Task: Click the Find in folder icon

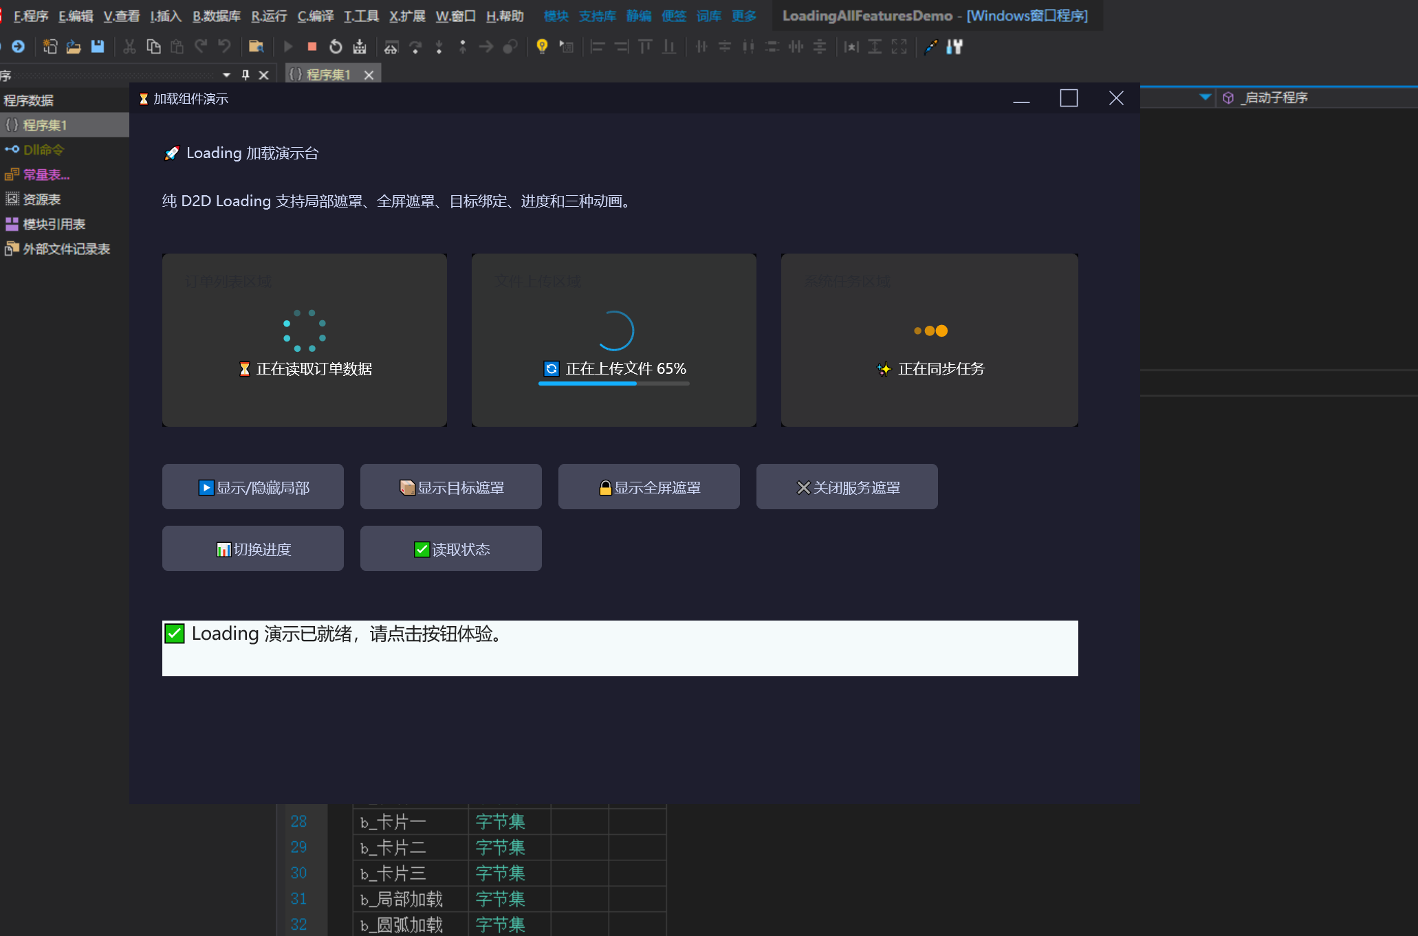Action: pos(256,47)
